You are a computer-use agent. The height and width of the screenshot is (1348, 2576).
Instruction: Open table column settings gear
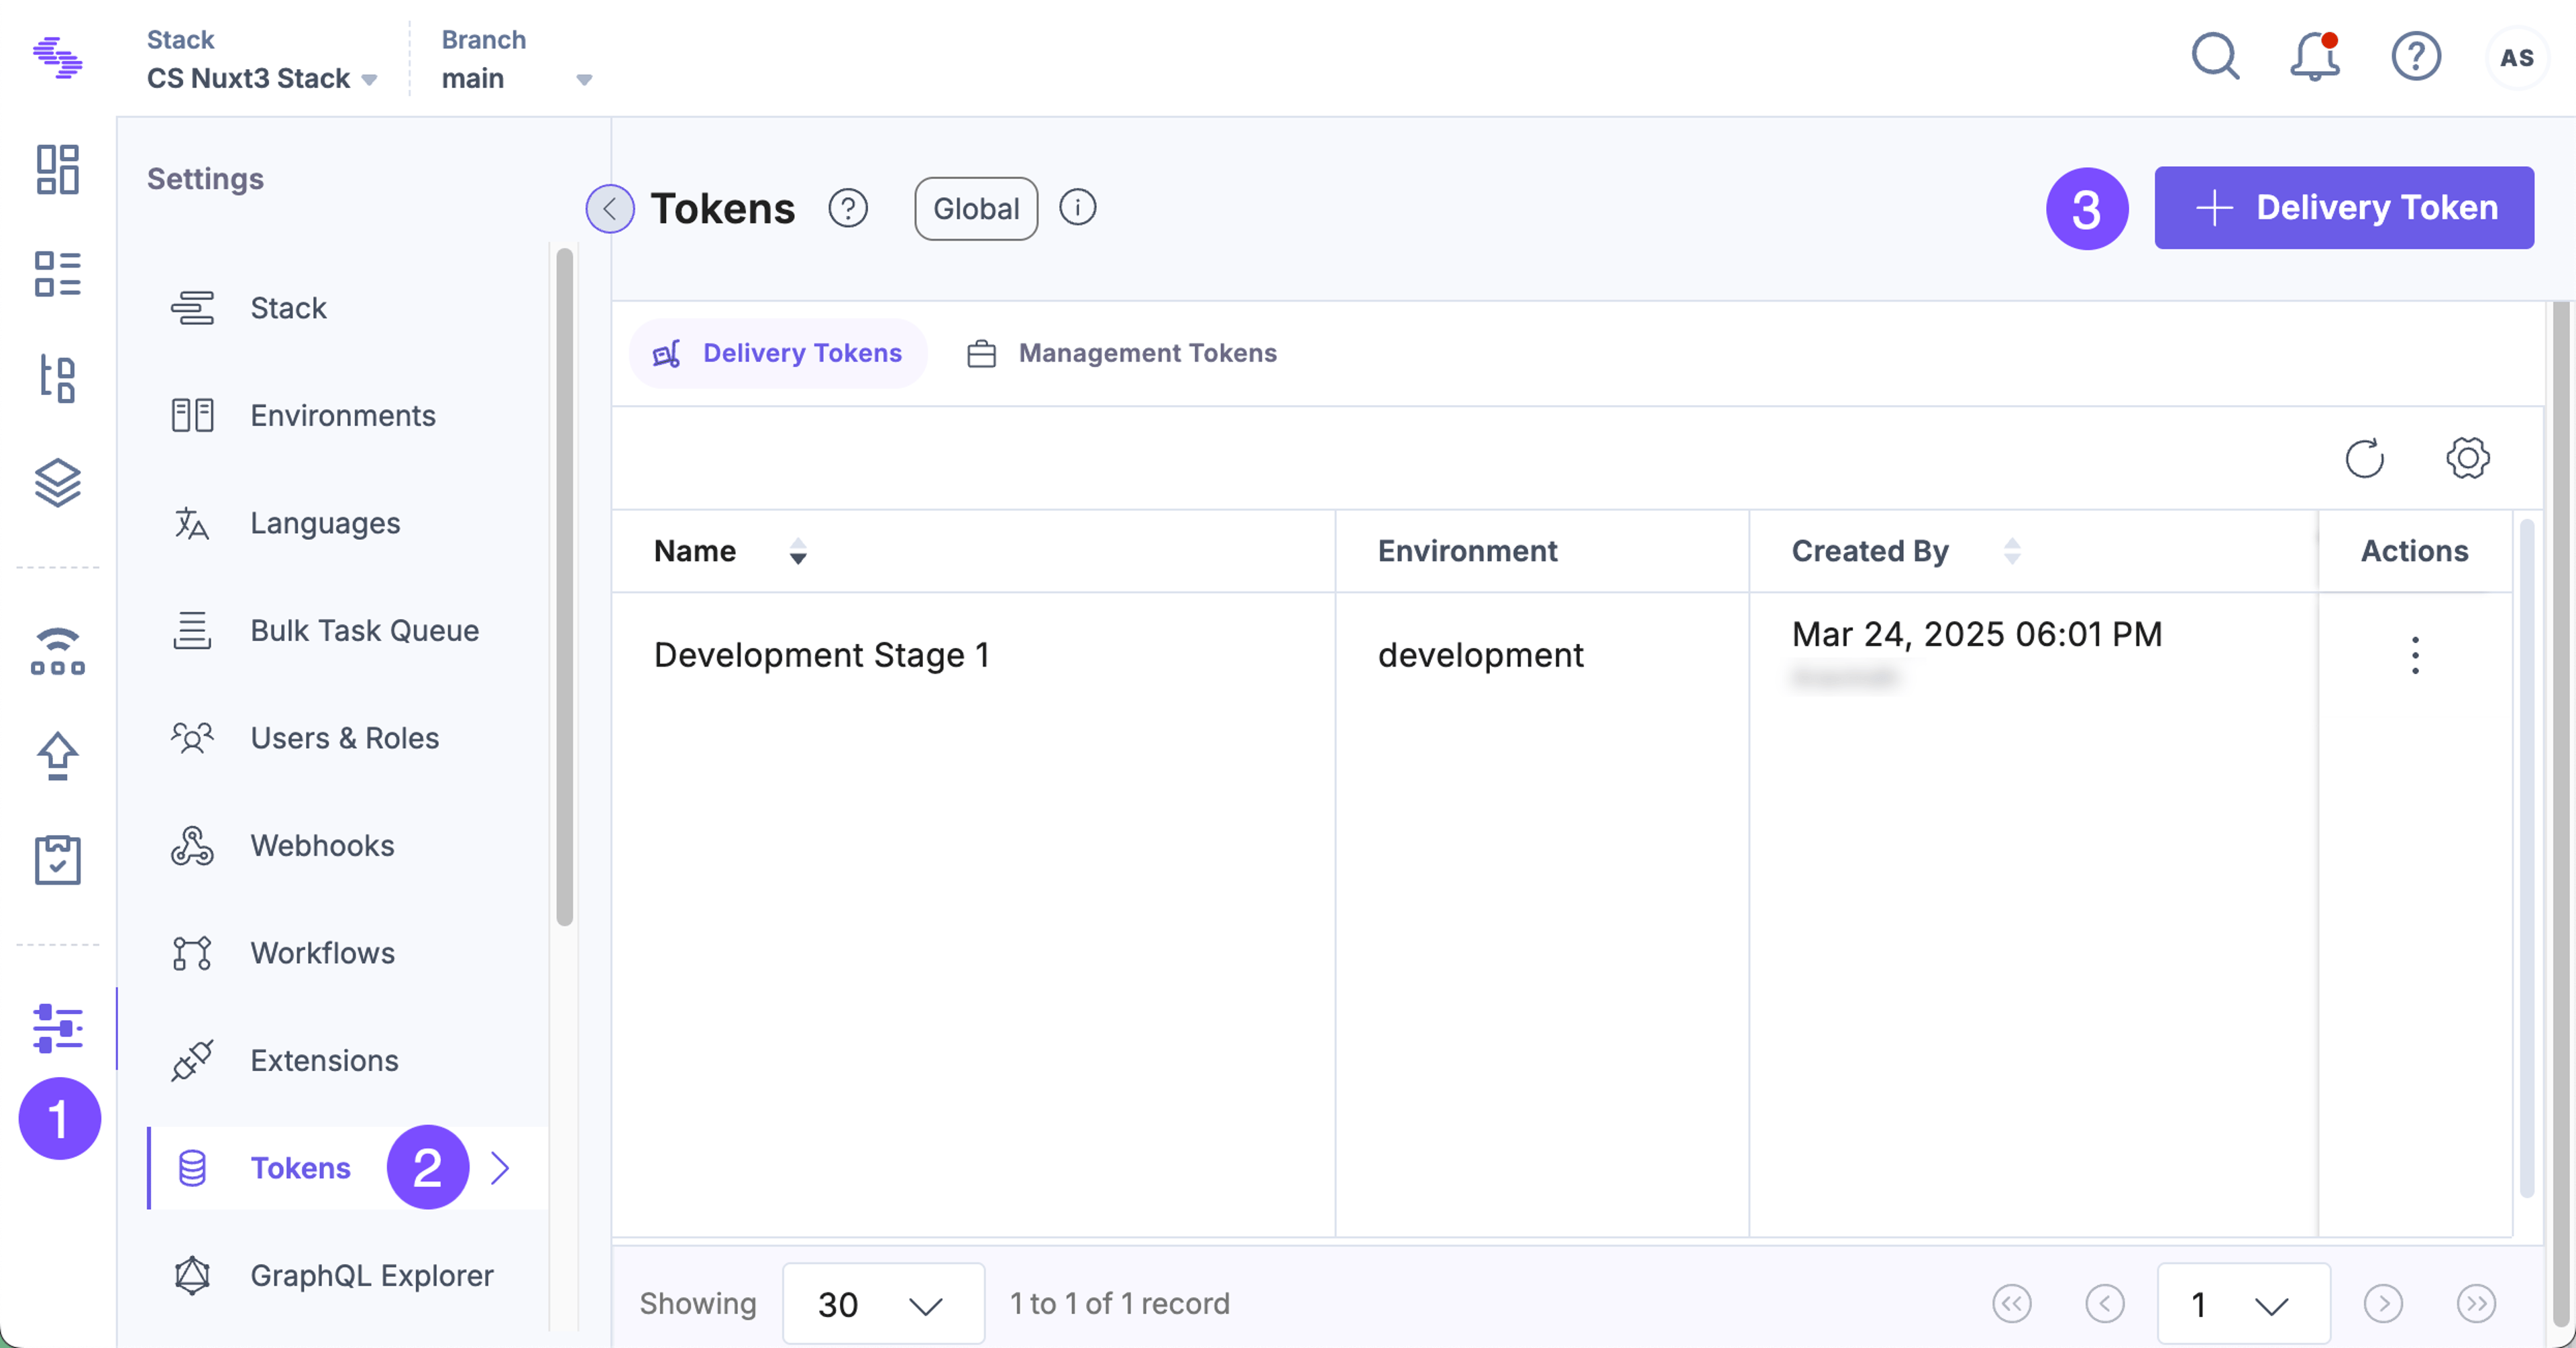pyautogui.click(x=2468, y=459)
